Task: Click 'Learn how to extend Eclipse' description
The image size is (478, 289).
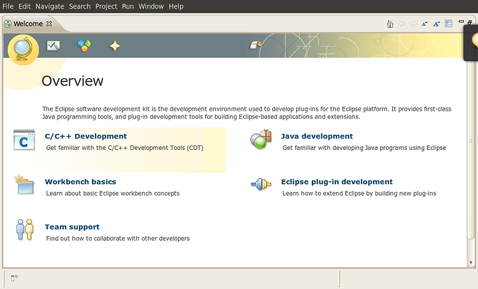Action: [x=359, y=194]
